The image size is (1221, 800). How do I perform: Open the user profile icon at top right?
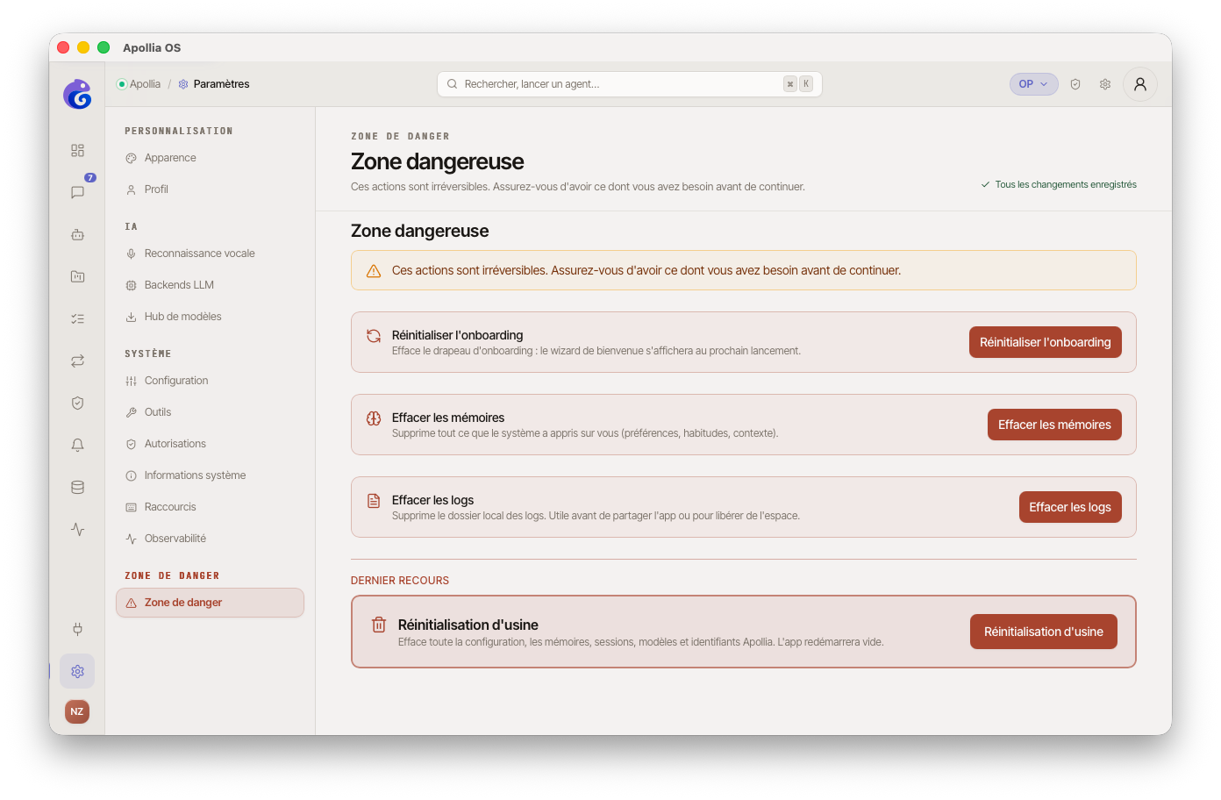click(1140, 84)
